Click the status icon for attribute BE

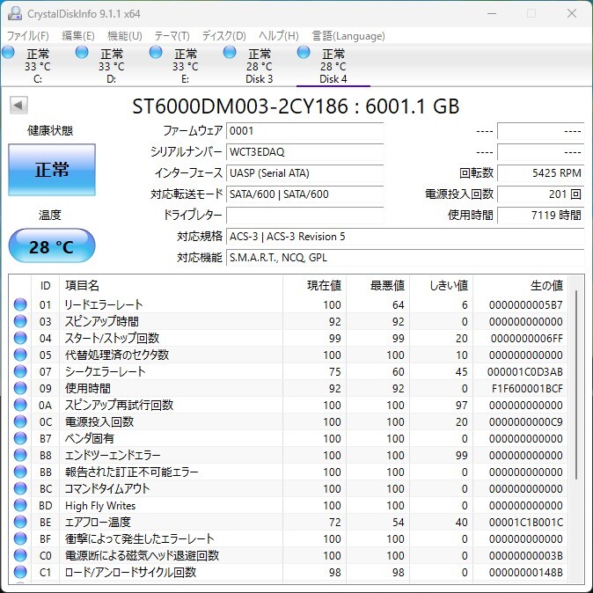click(x=20, y=522)
